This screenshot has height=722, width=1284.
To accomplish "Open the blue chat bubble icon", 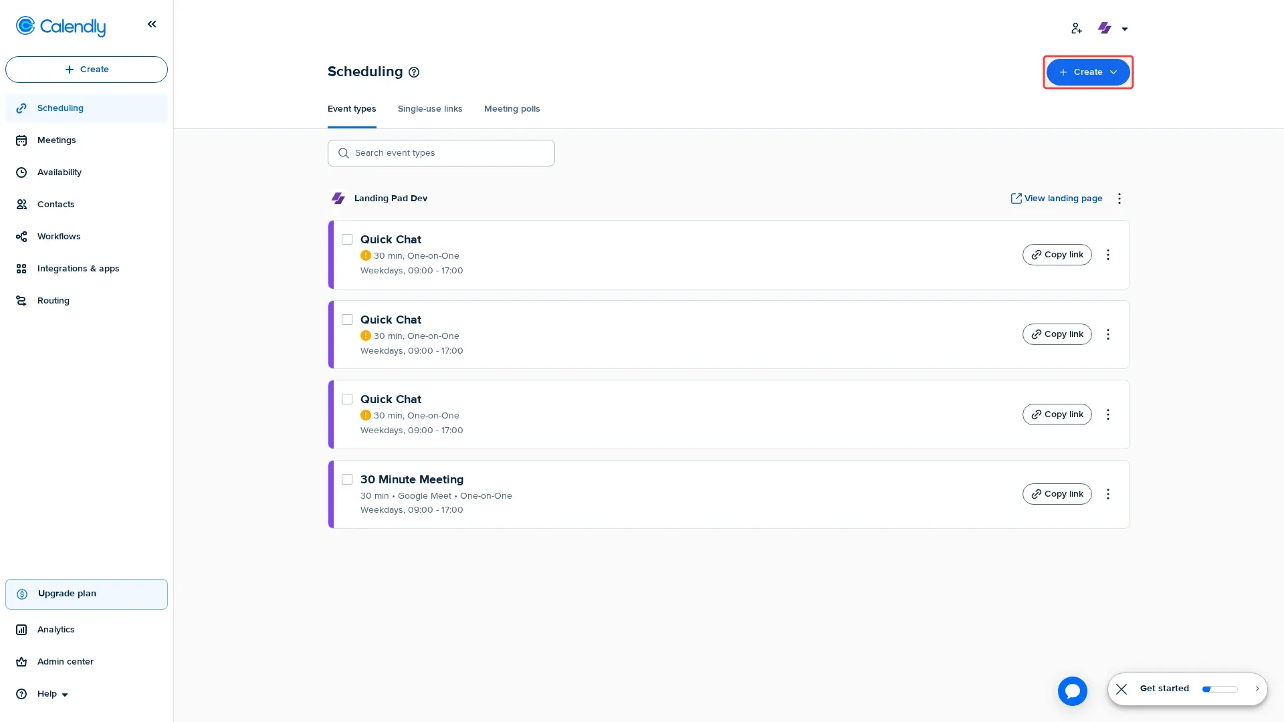I will [1072, 691].
